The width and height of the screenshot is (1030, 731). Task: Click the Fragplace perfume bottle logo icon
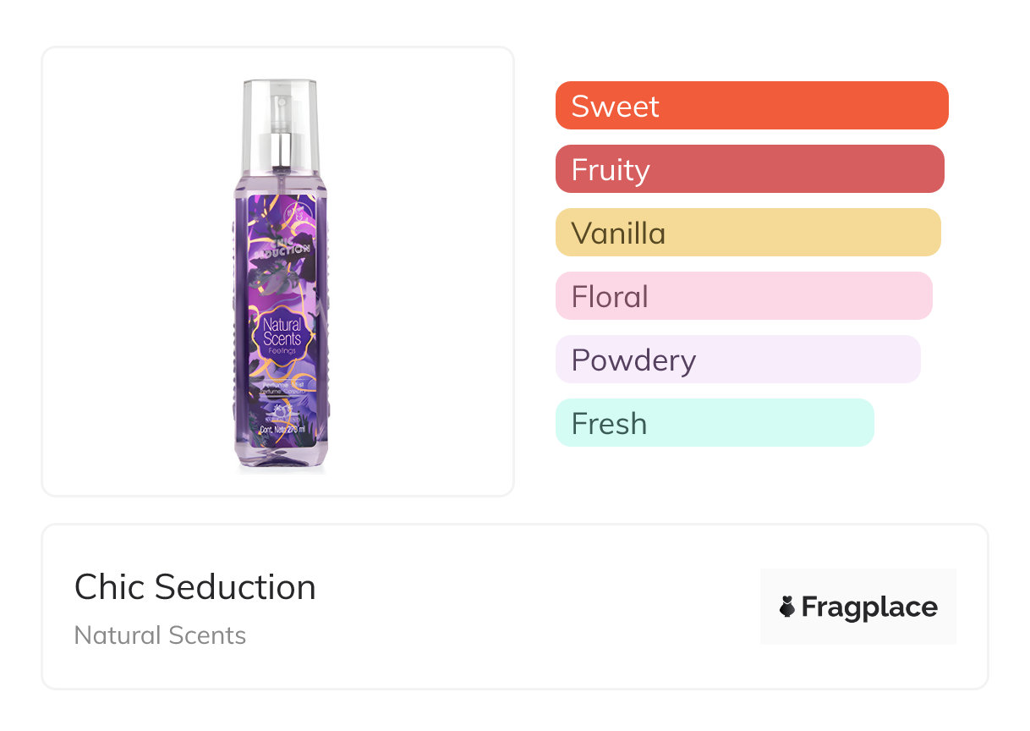pyautogui.click(x=787, y=607)
